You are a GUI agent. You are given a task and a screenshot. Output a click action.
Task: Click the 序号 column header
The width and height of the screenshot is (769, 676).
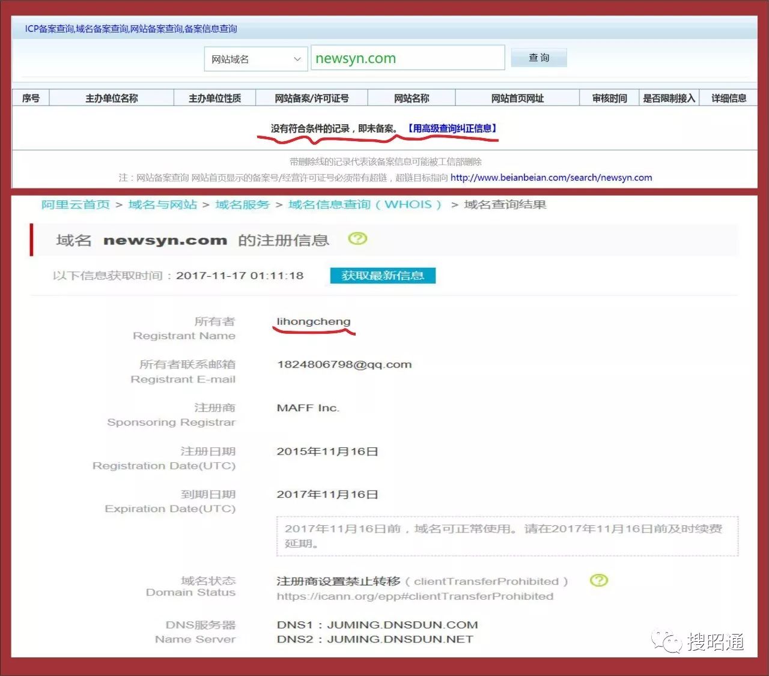coord(31,98)
